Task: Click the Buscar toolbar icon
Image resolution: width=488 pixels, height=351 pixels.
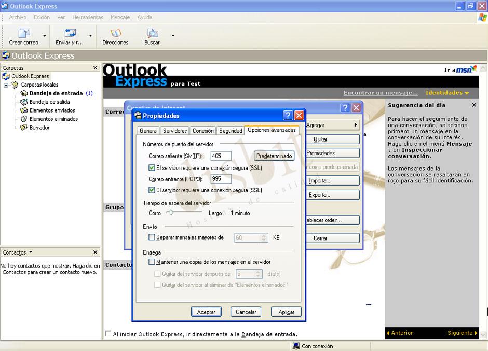Action: [152, 36]
